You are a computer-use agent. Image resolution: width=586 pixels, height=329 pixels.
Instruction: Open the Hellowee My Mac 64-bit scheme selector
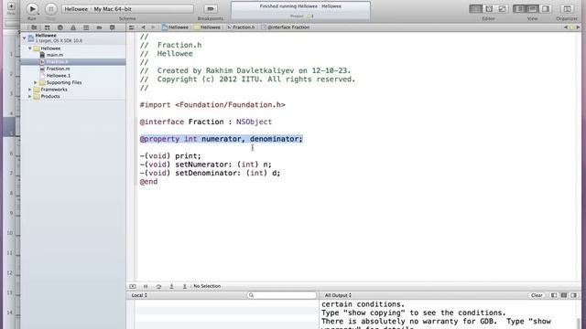(x=127, y=8)
